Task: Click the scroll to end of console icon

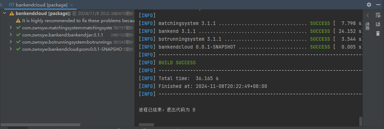Action: (x=378, y=24)
